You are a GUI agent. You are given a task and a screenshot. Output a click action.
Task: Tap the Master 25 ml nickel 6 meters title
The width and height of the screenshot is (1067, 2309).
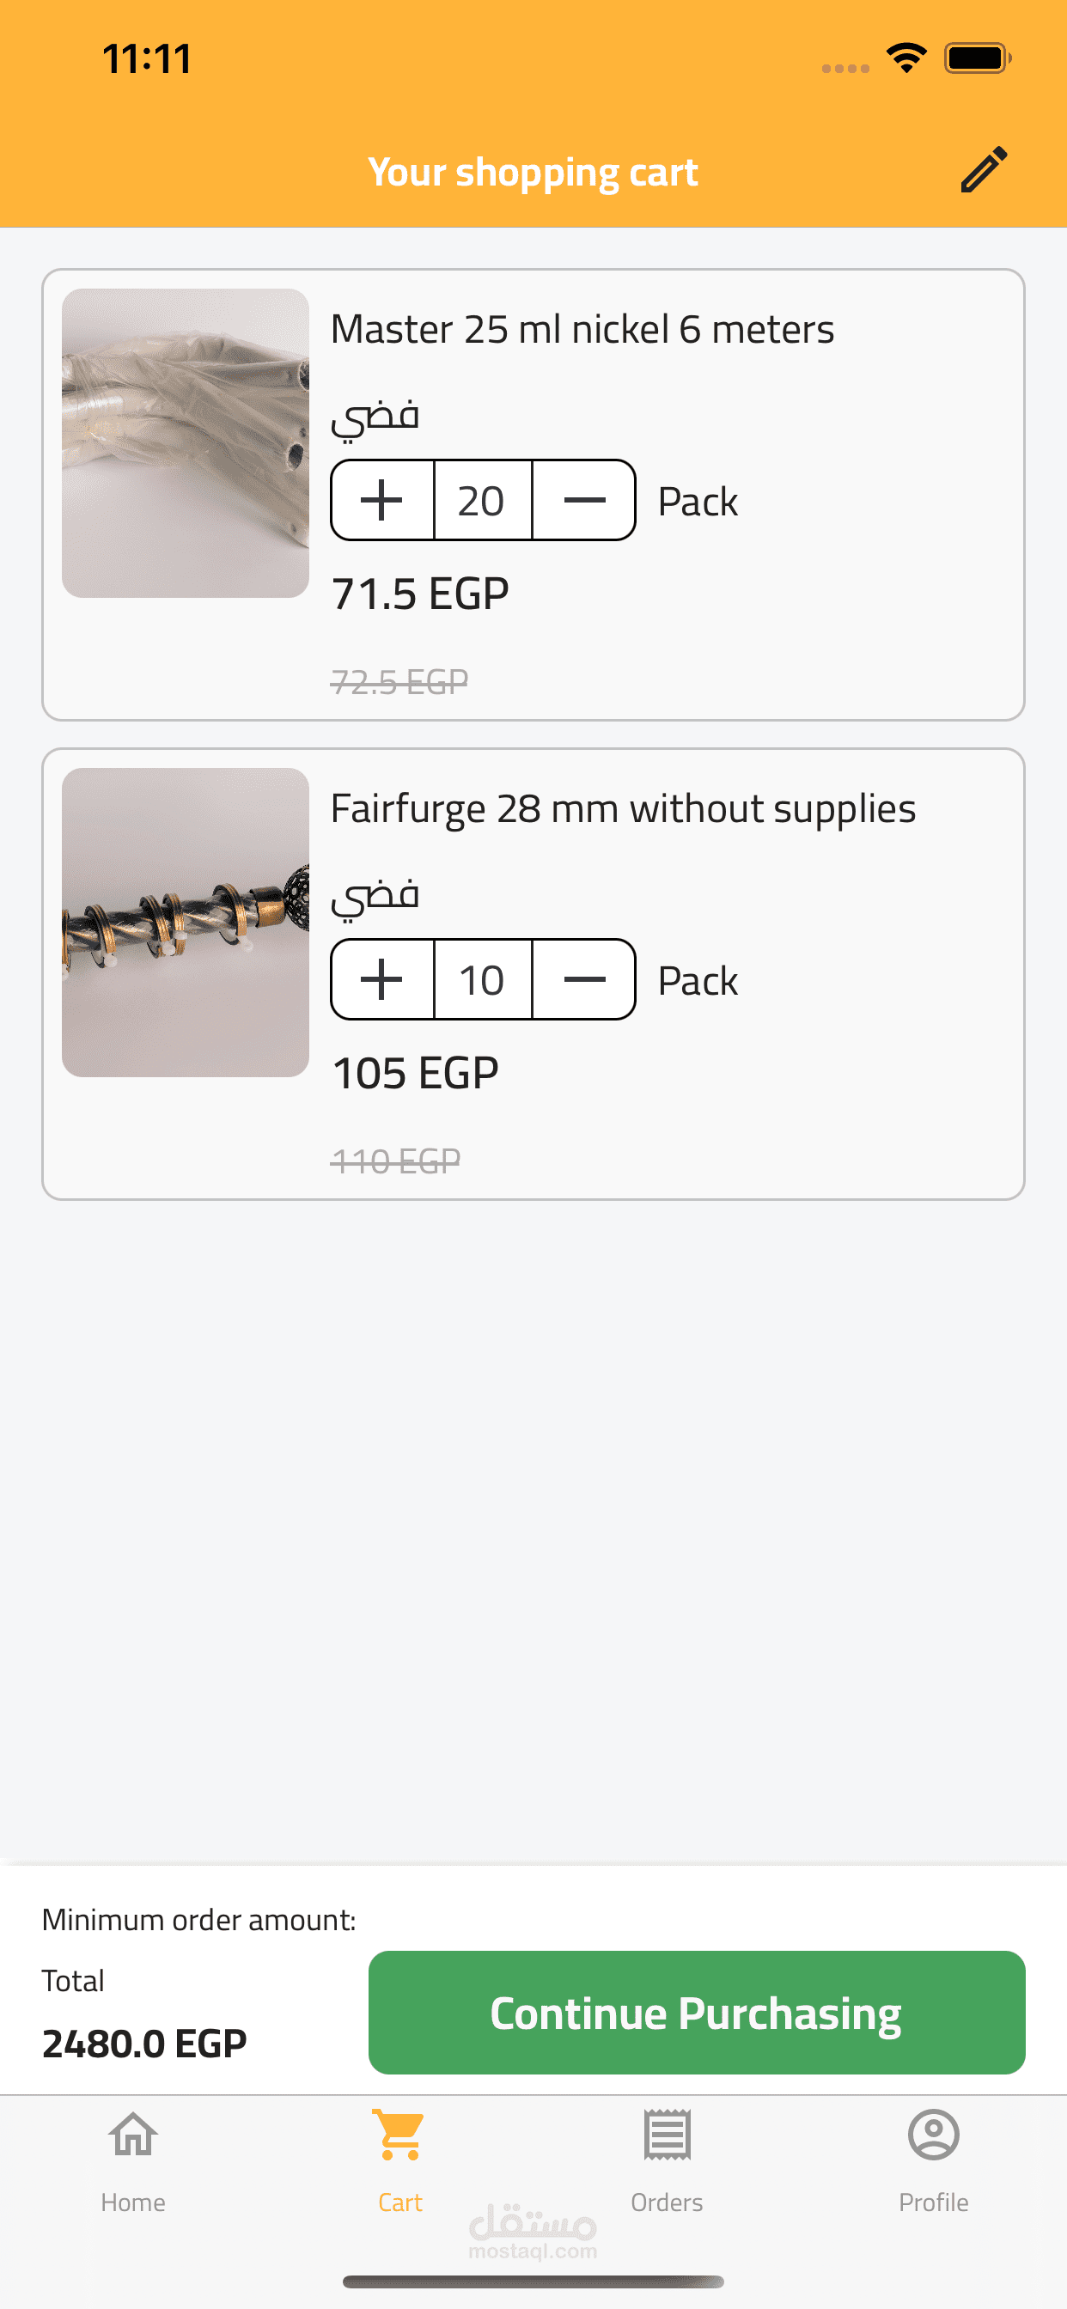582,329
